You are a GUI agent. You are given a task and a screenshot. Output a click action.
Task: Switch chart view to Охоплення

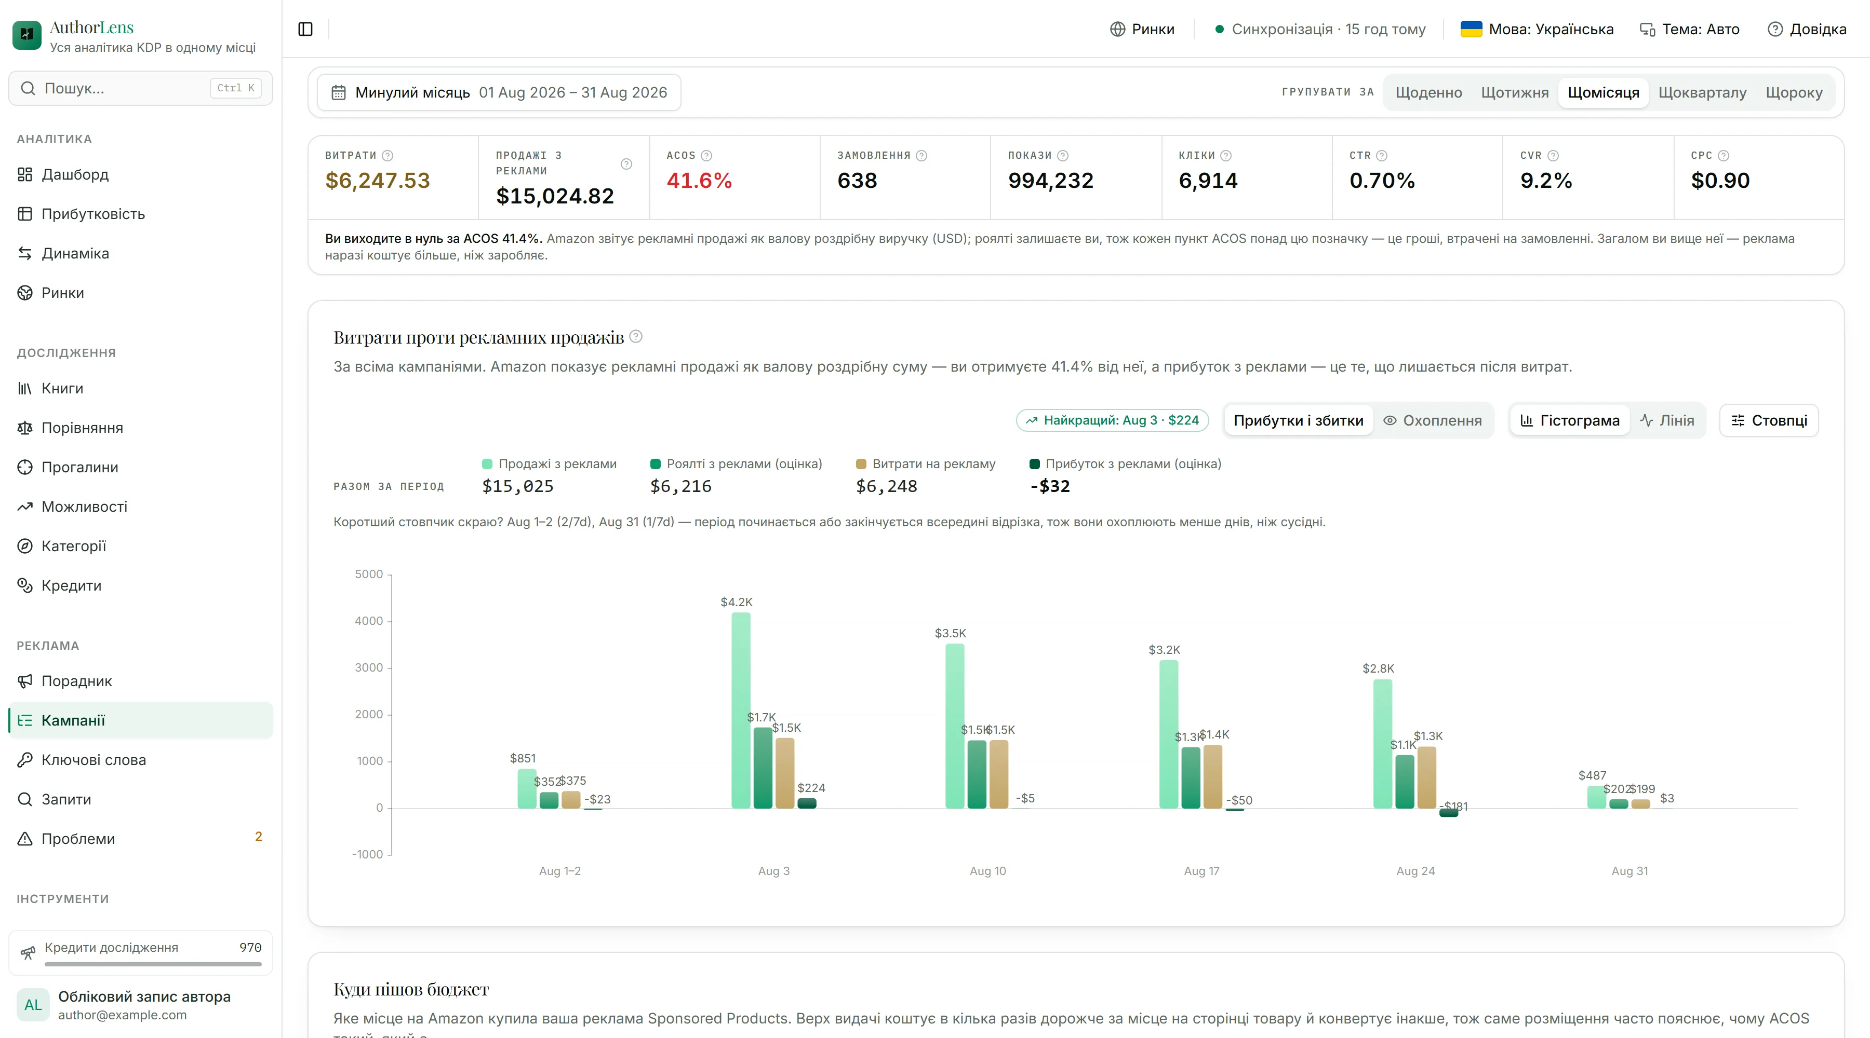(x=1432, y=420)
